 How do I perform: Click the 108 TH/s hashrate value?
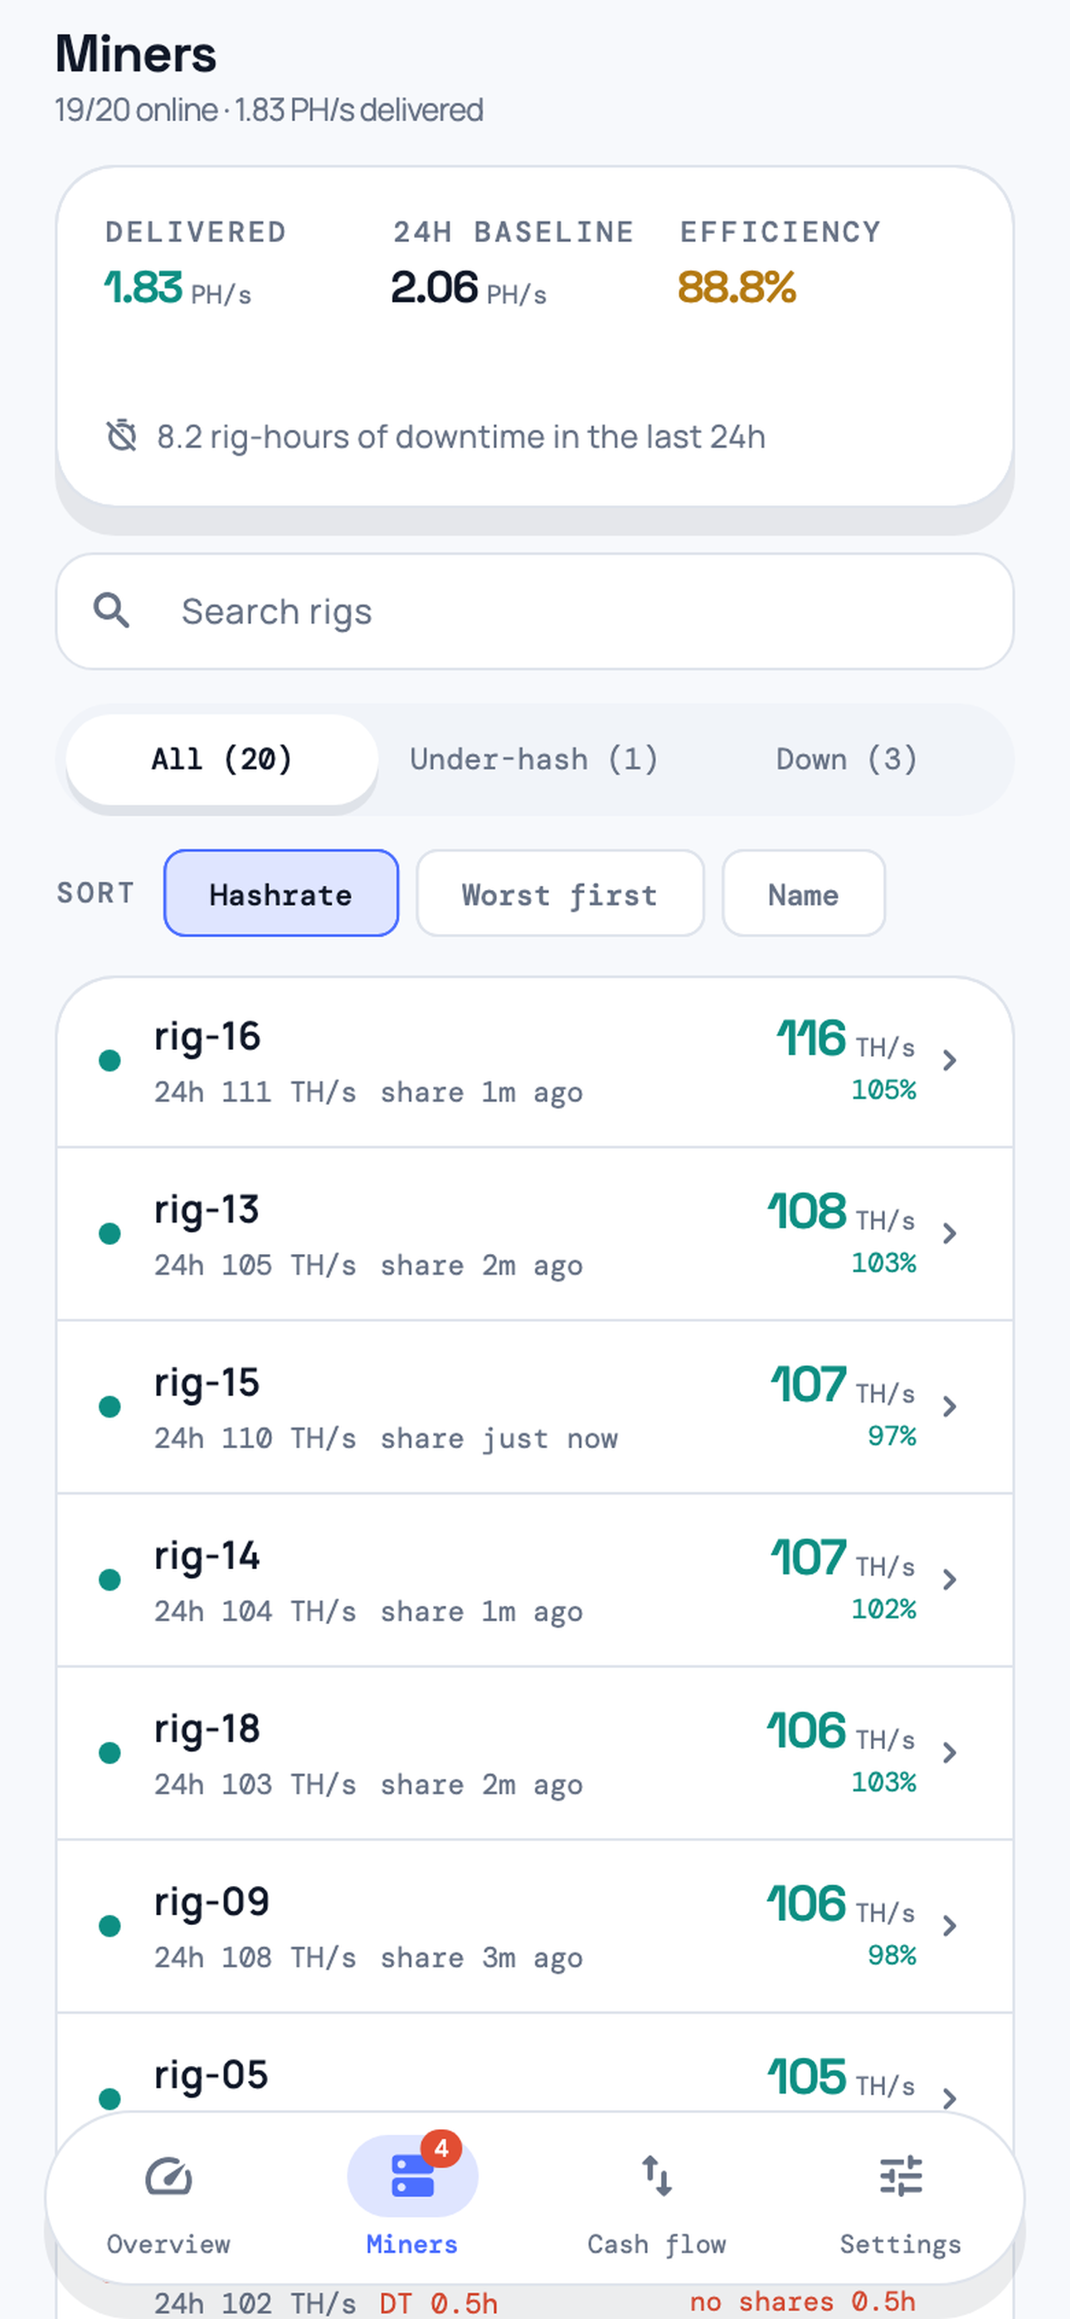pyautogui.click(x=841, y=1212)
